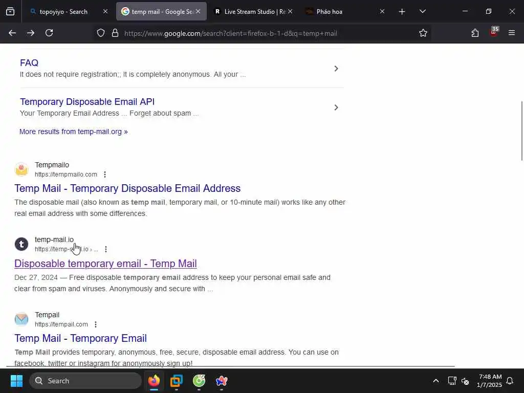Viewport: 524px width, 393px height.
Task: Click the https://tempmailo.com URL text
Action: point(66,174)
